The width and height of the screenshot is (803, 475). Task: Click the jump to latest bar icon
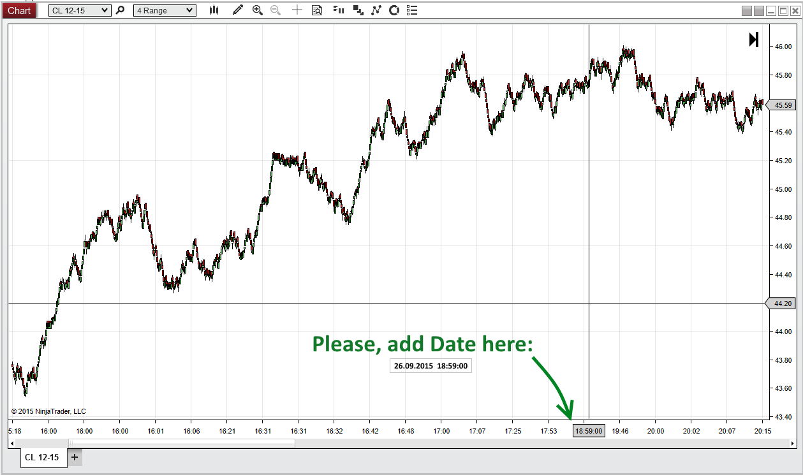point(753,40)
